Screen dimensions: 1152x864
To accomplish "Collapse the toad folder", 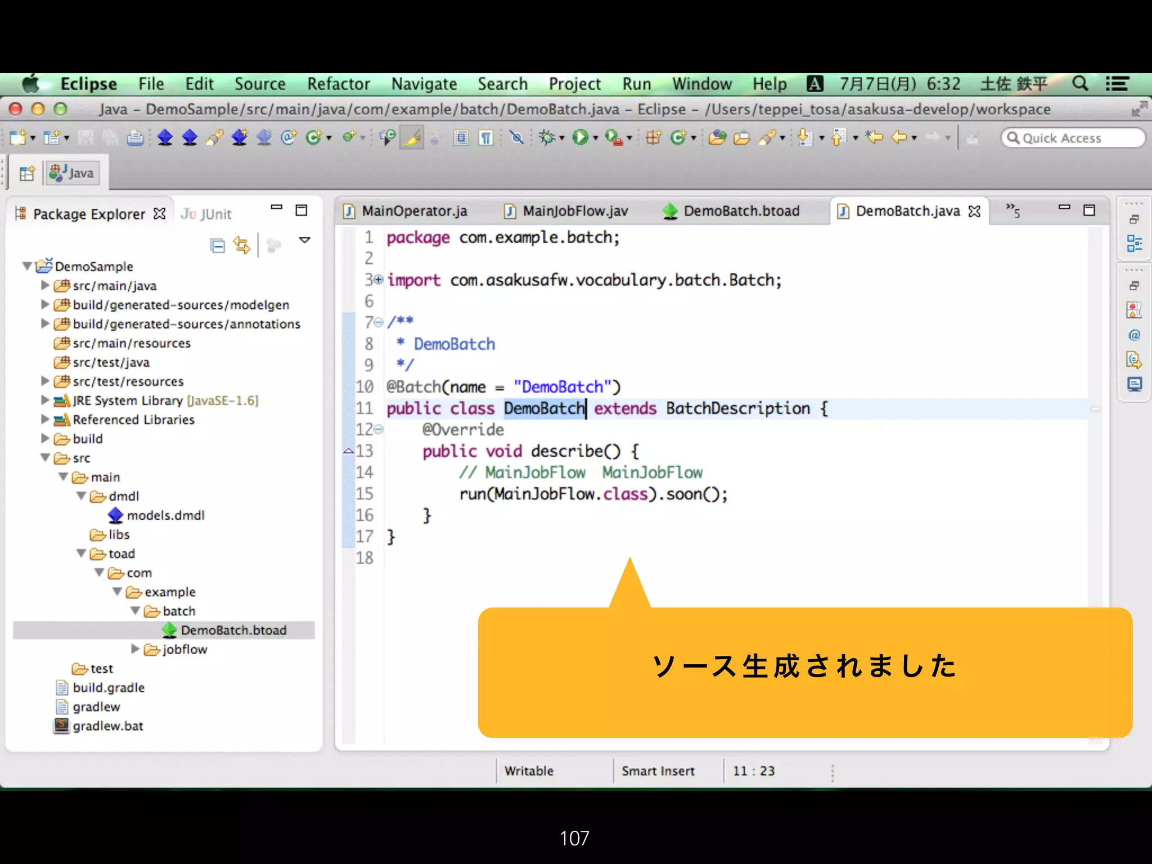I will click(82, 553).
